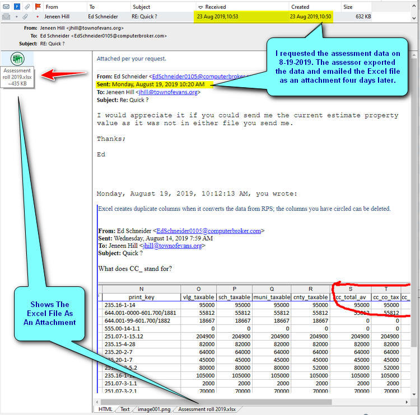The height and width of the screenshot is (415, 420).
Task: Click the envelope icon on Jeneen Hill message
Action: pyautogui.click(x=6, y=17)
